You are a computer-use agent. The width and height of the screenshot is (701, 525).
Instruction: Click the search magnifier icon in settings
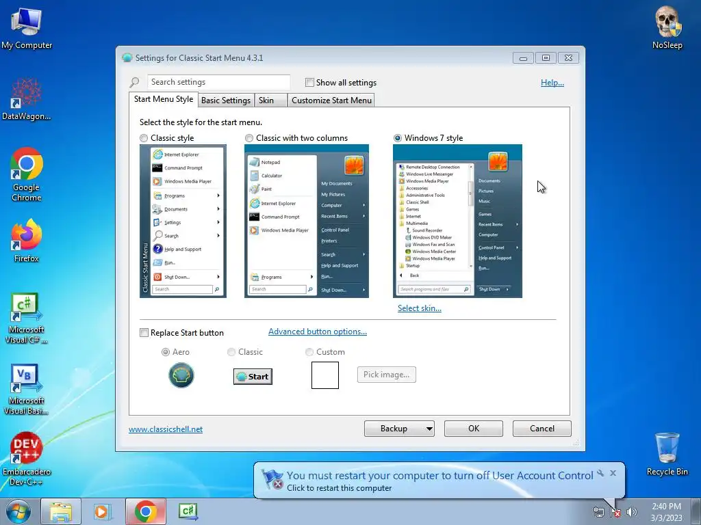135,82
